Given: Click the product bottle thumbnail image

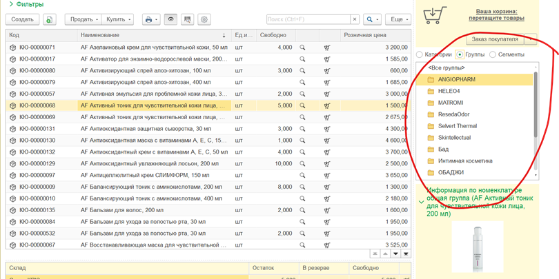Looking at the screenshot, I should [x=478, y=247].
